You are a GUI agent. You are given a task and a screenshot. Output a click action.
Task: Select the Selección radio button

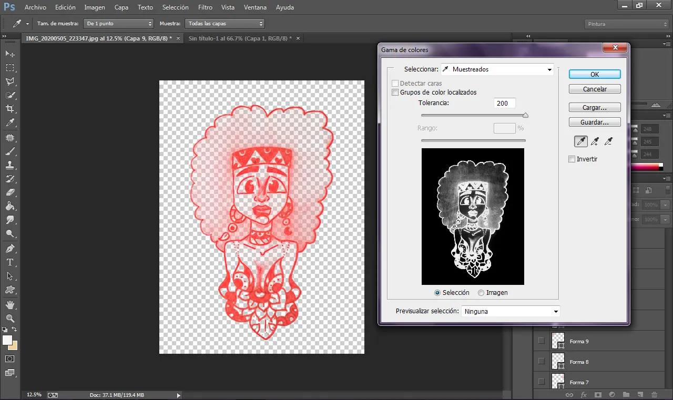(x=437, y=293)
